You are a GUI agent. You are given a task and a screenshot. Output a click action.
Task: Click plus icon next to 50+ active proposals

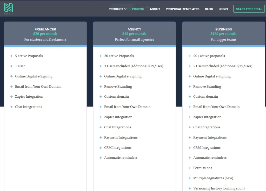coord(190,56)
